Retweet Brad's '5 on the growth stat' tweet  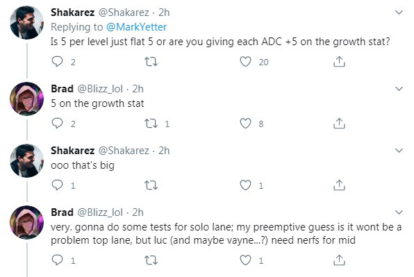tap(151, 124)
